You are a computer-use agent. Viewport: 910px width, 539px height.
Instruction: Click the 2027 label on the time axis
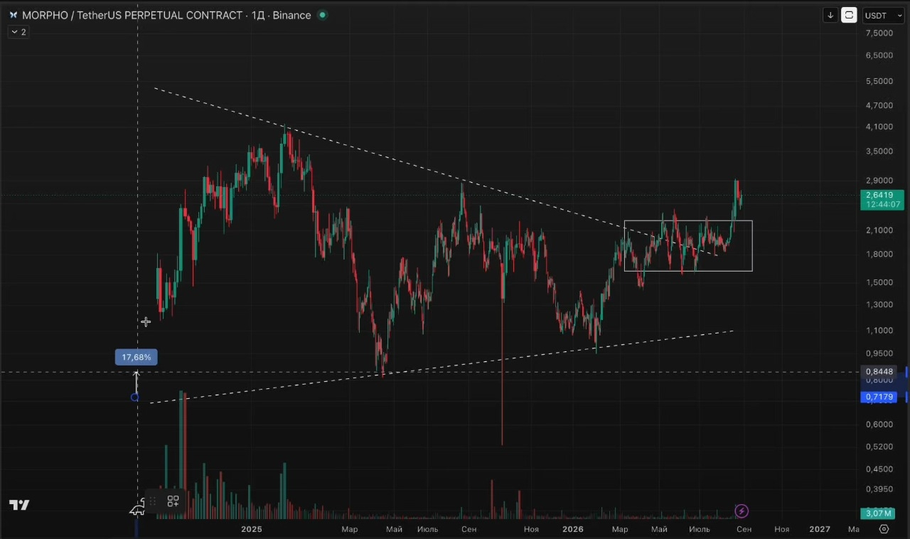[x=820, y=529]
